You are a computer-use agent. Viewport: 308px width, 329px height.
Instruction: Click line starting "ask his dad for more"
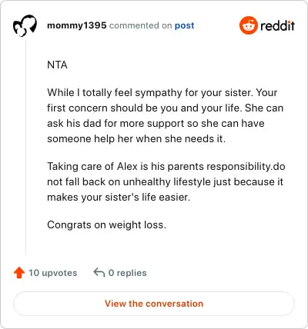pyautogui.click(x=156, y=123)
